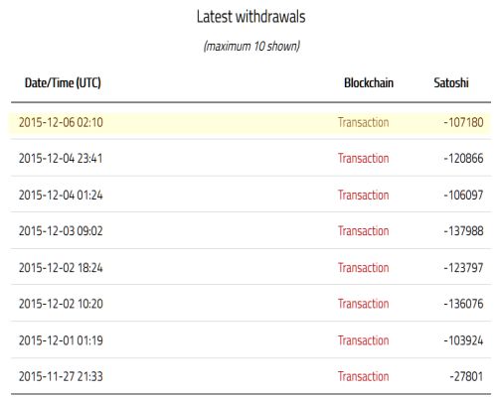The image size is (497, 397).
Task: Click the 2015-11-27 21:33 date cell
Action: 61,376
